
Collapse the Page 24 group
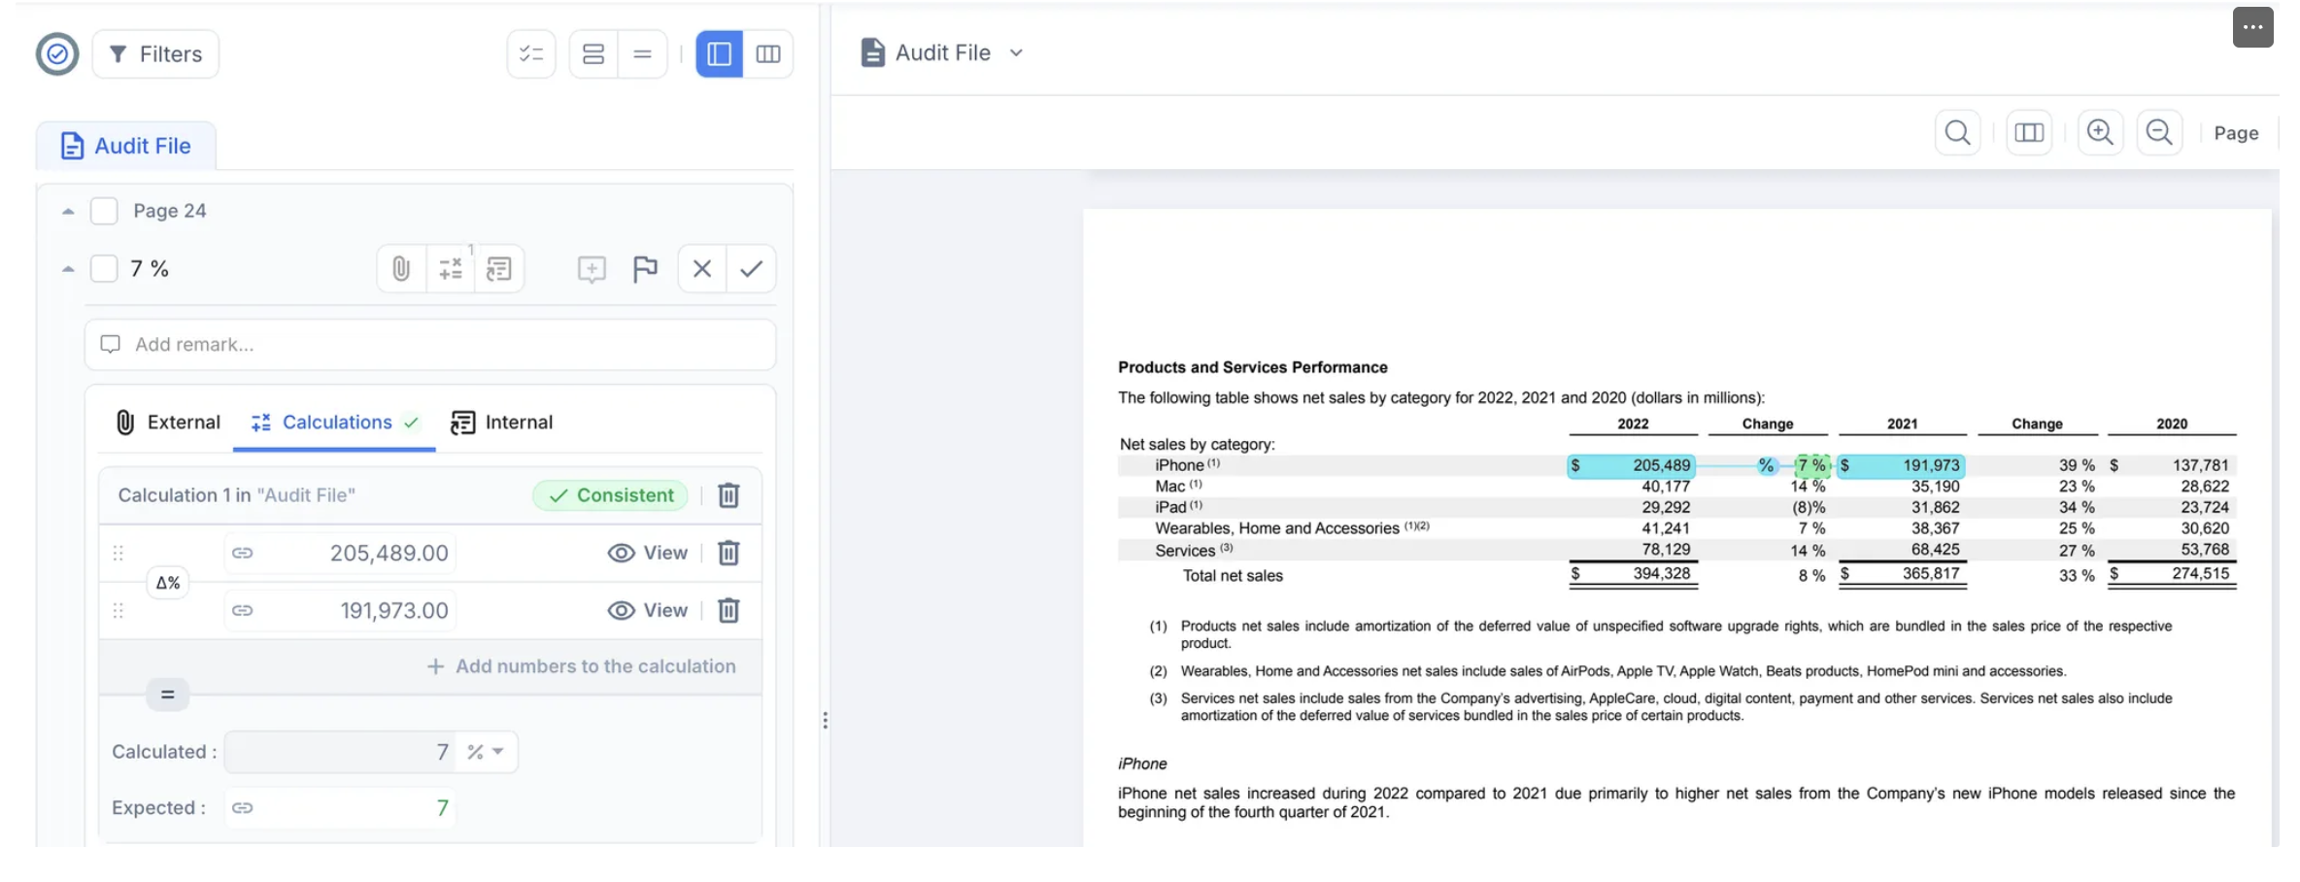coord(68,212)
